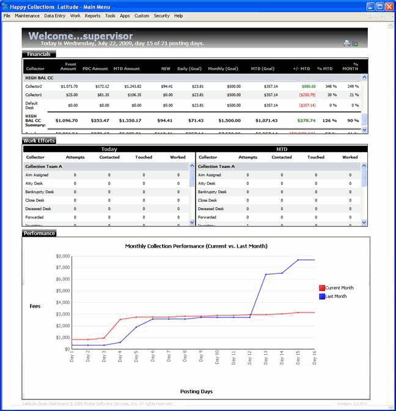Click the Collection Team A header under Today
The width and height of the screenshot is (396, 411).
click(106, 166)
